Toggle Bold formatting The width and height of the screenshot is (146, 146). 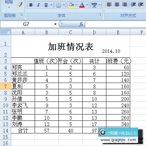coord(31,5)
